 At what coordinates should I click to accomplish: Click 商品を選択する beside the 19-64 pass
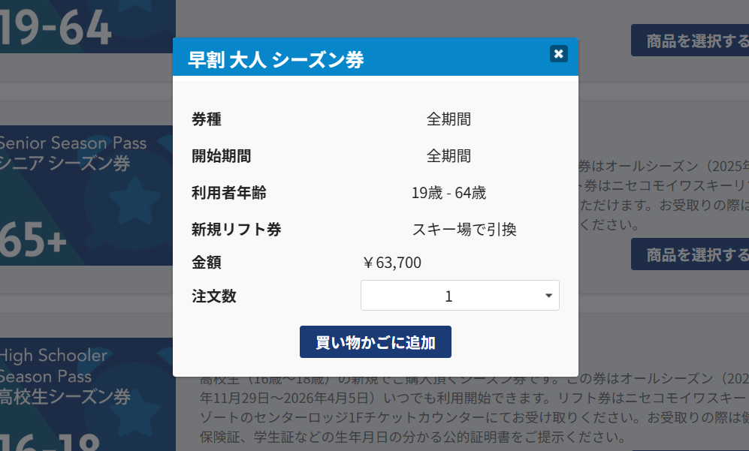coord(690,41)
